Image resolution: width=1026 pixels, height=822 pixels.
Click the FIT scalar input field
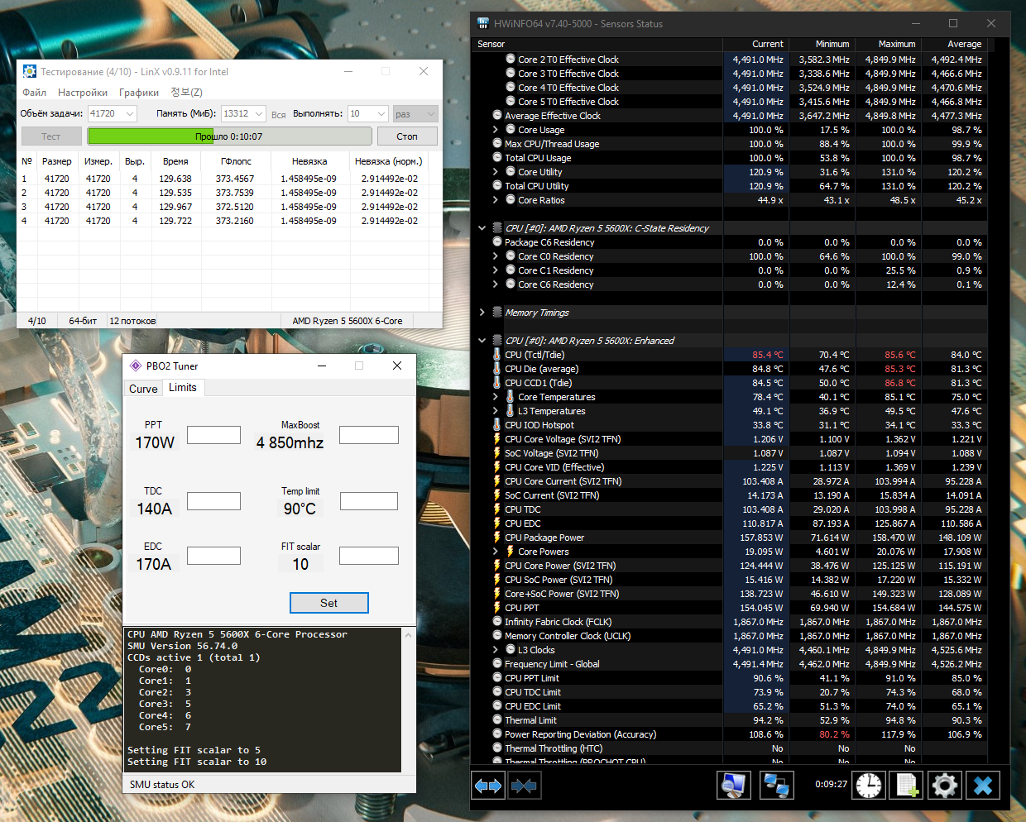(x=369, y=556)
